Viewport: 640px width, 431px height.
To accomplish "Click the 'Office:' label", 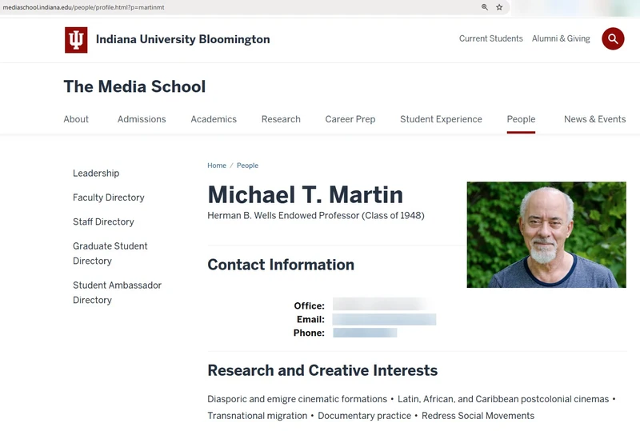I will (x=309, y=305).
